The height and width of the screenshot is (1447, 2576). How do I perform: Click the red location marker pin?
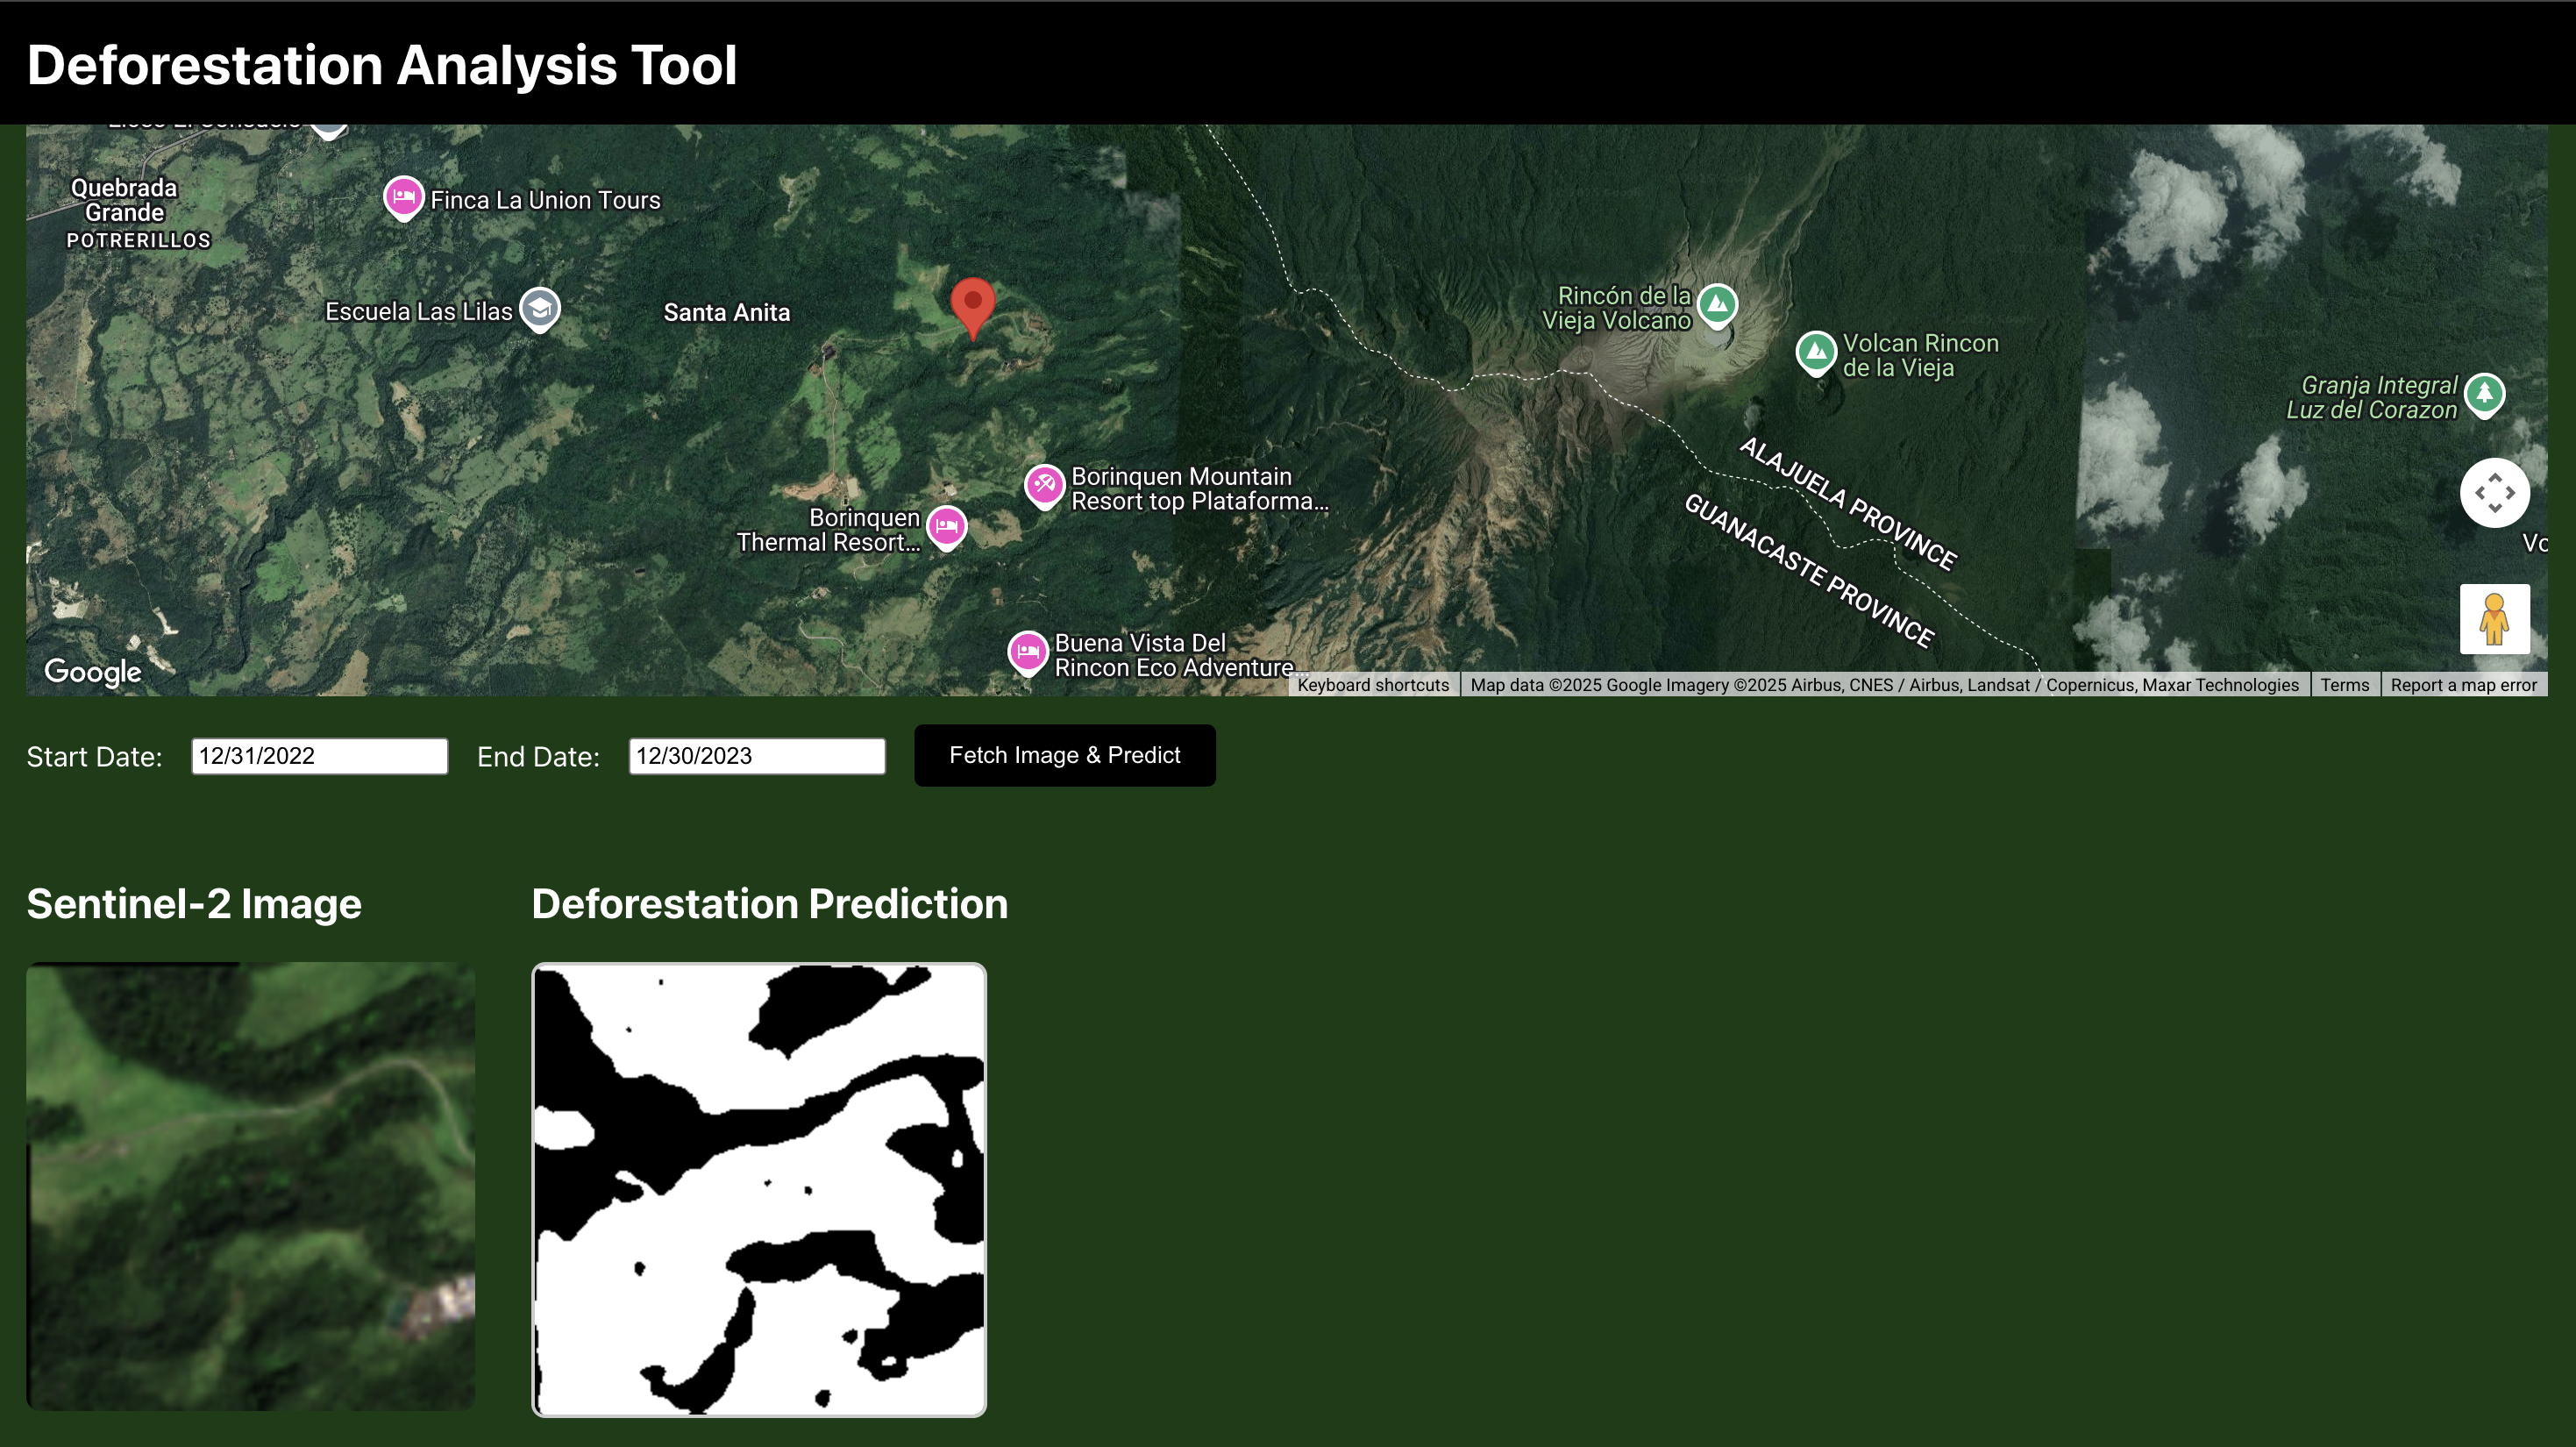coord(972,304)
